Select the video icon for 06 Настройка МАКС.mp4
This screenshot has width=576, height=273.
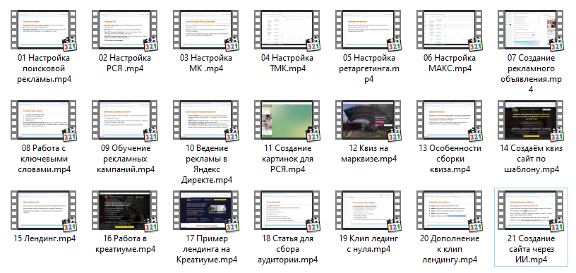tap(450, 30)
